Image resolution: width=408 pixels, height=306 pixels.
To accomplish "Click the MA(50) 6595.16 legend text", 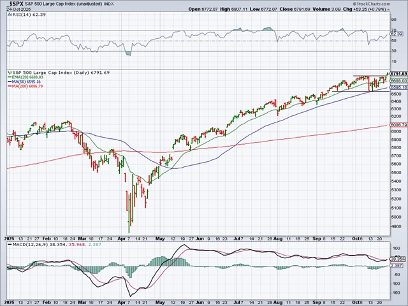I will [x=26, y=82].
